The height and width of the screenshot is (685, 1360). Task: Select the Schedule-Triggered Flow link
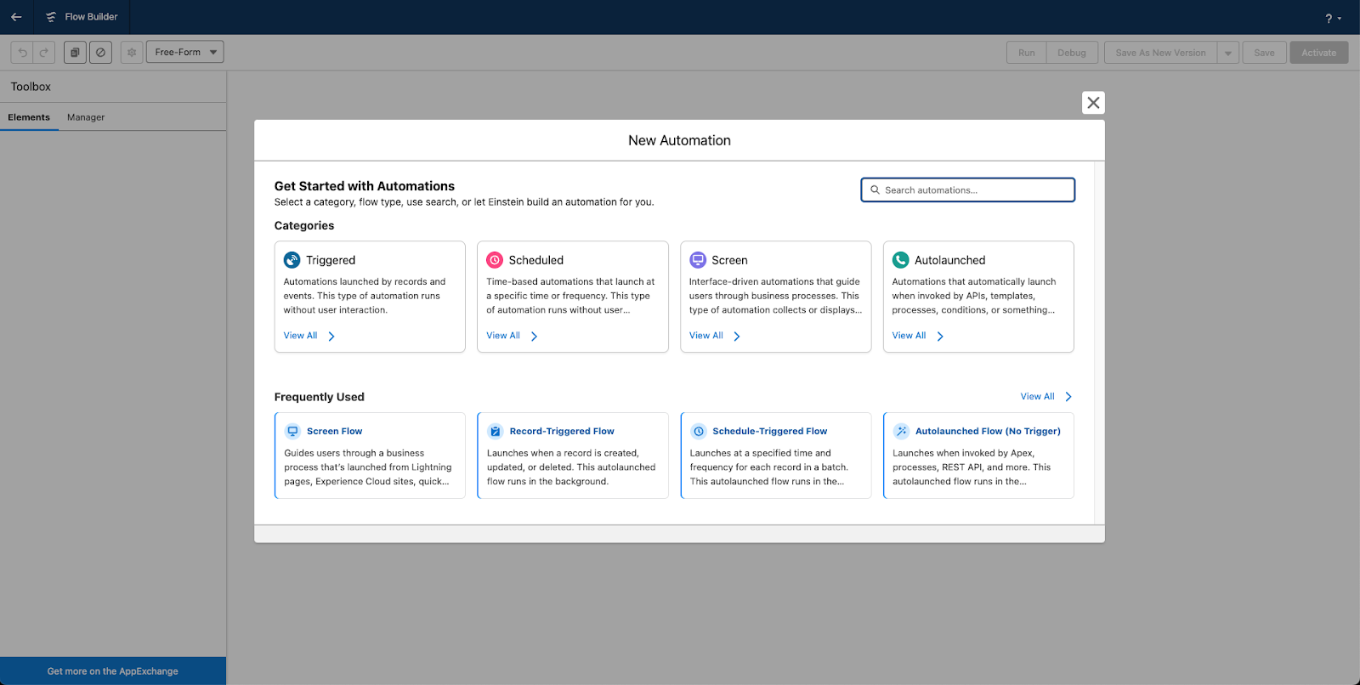(x=769, y=431)
